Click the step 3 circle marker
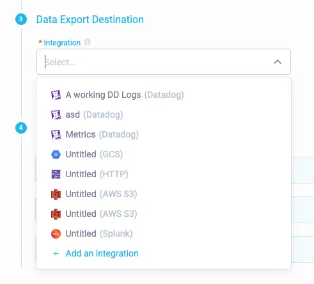Screen dimensions: 314x284 (21, 19)
